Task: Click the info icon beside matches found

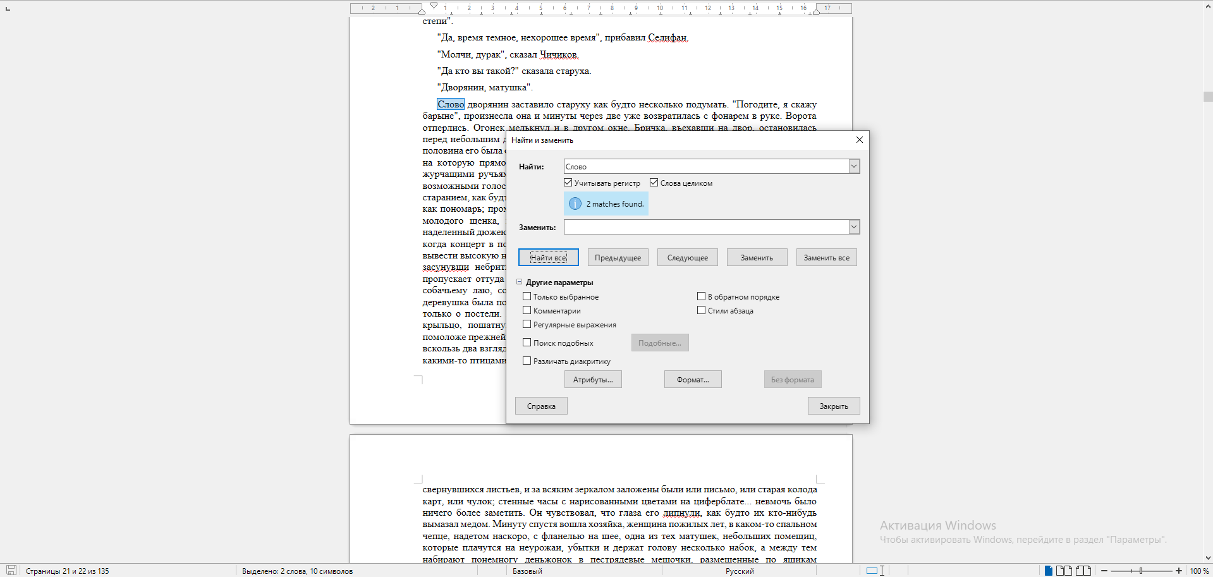Action: pyautogui.click(x=575, y=203)
